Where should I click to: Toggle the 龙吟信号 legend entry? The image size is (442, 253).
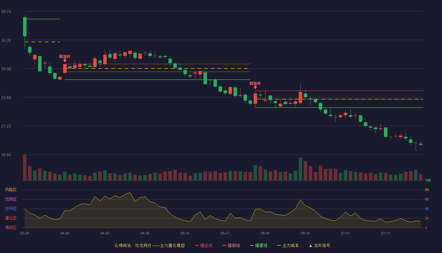pyautogui.click(x=320, y=245)
